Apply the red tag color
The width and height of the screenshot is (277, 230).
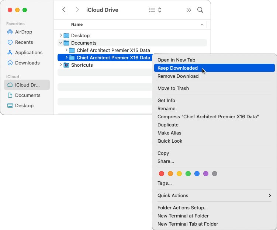pyautogui.click(x=162, y=174)
